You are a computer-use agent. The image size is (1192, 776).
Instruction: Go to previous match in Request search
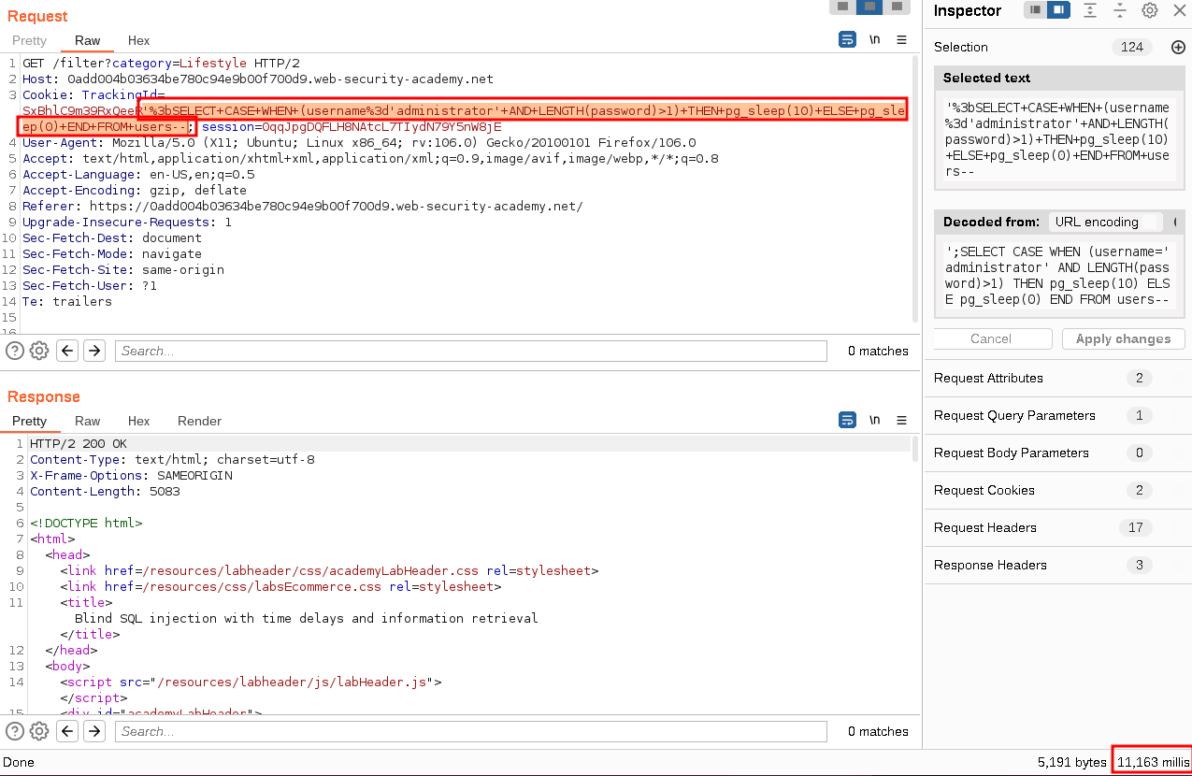(x=66, y=351)
